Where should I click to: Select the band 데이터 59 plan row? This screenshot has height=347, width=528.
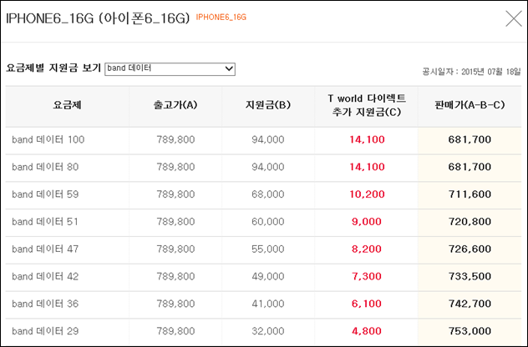click(x=263, y=194)
